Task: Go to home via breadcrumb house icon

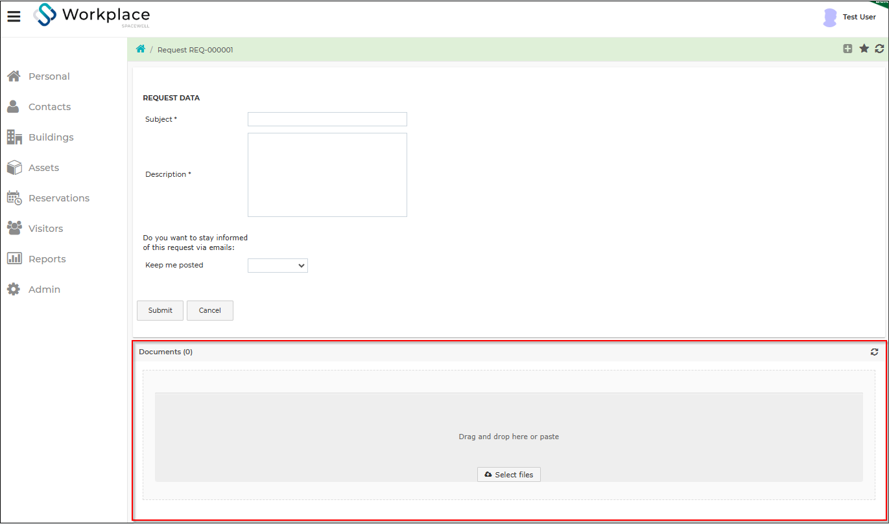Action: tap(141, 49)
